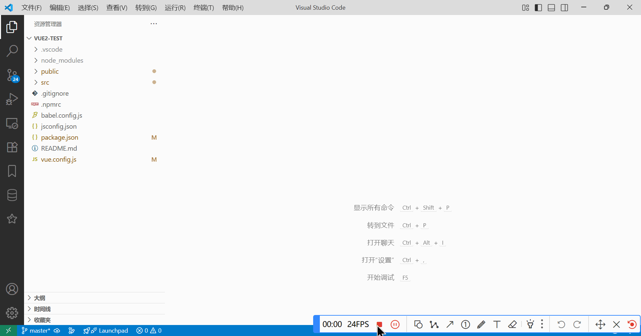Expand the node_modules folder

94,60
